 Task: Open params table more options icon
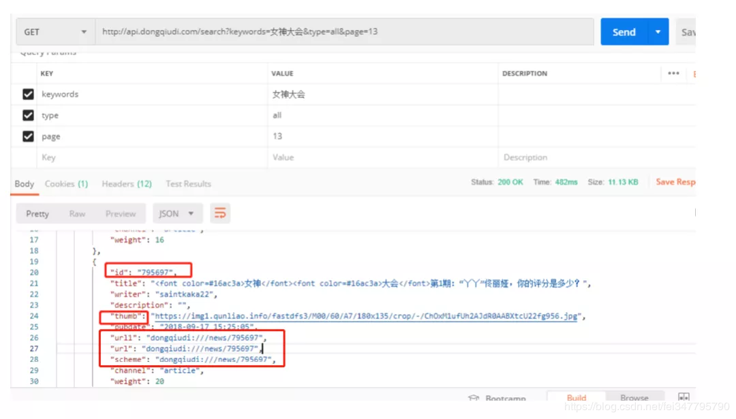(673, 73)
